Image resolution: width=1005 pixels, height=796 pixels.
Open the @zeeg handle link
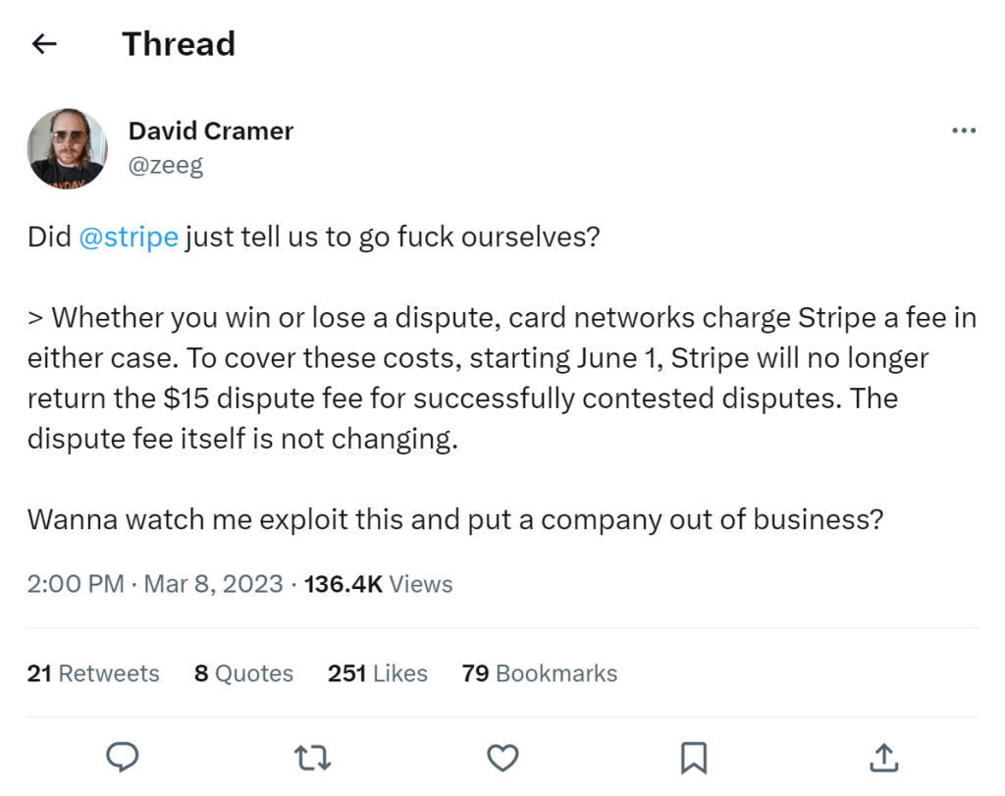[165, 165]
